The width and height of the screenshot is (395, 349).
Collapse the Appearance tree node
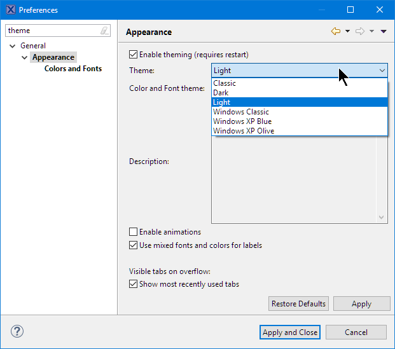[x=24, y=57]
